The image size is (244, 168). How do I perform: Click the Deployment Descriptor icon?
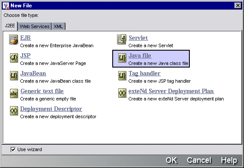coord(14,111)
